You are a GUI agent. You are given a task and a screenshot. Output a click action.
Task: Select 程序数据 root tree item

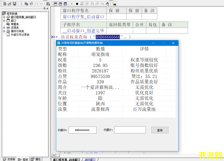tap(12, 13)
